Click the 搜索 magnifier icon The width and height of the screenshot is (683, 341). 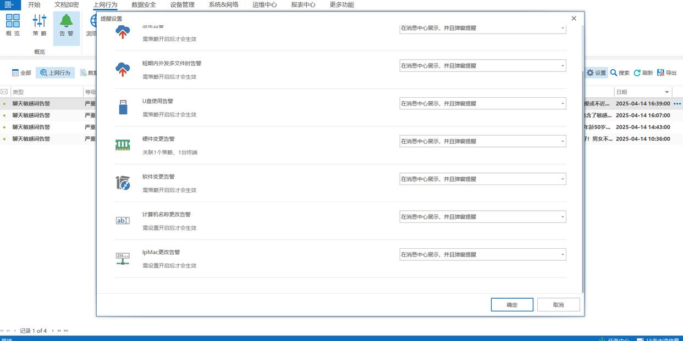pos(614,72)
